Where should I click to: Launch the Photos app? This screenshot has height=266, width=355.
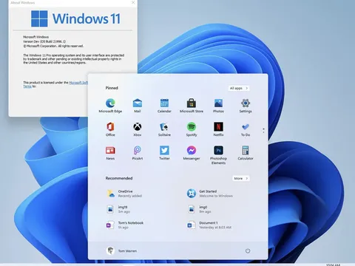(218, 106)
